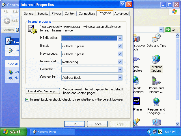Expand the Calendar dropdown
181x136 pixels.
point(120,70)
